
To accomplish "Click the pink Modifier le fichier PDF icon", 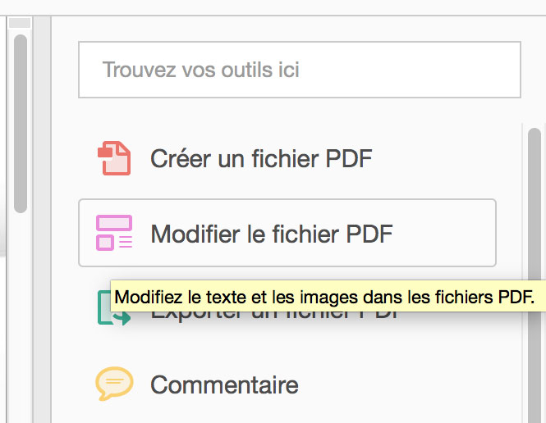I will pyautogui.click(x=114, y=233).
